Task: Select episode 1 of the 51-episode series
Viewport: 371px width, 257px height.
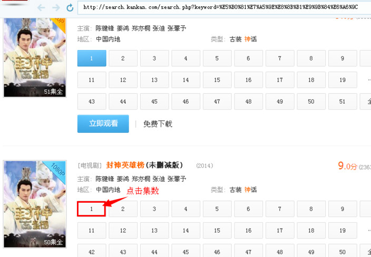Action: tap(92, 58)
